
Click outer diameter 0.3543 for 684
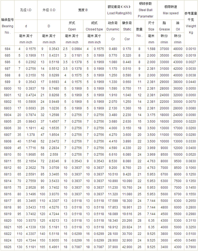[x=54, y=49]
